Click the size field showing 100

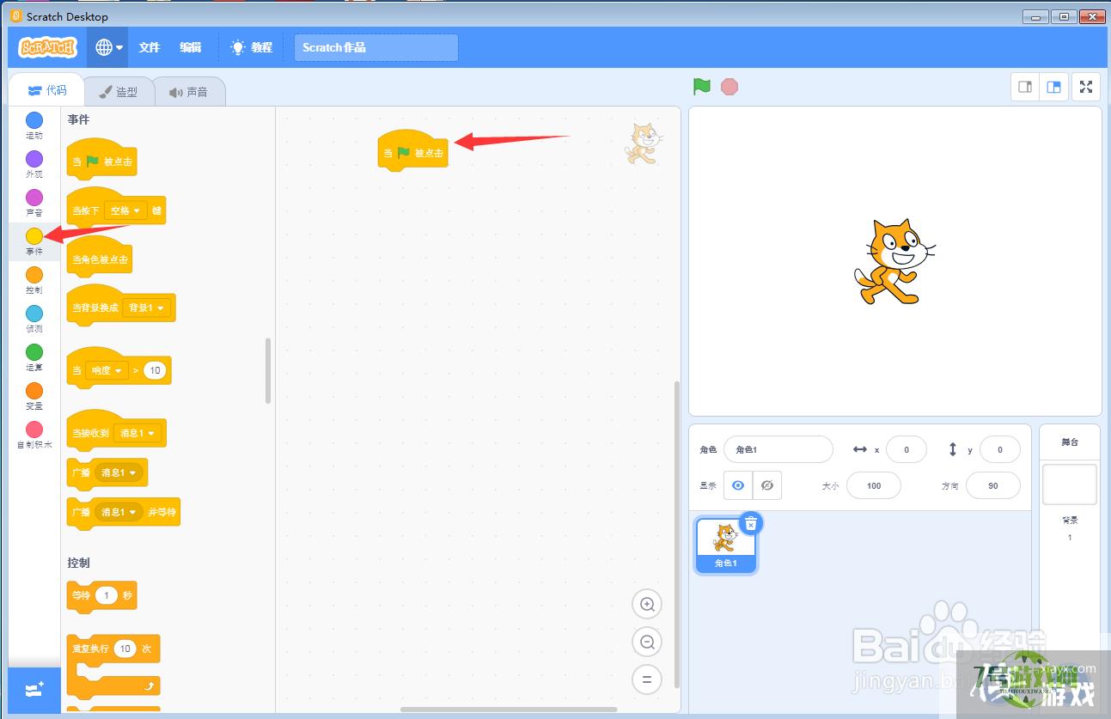874,485
